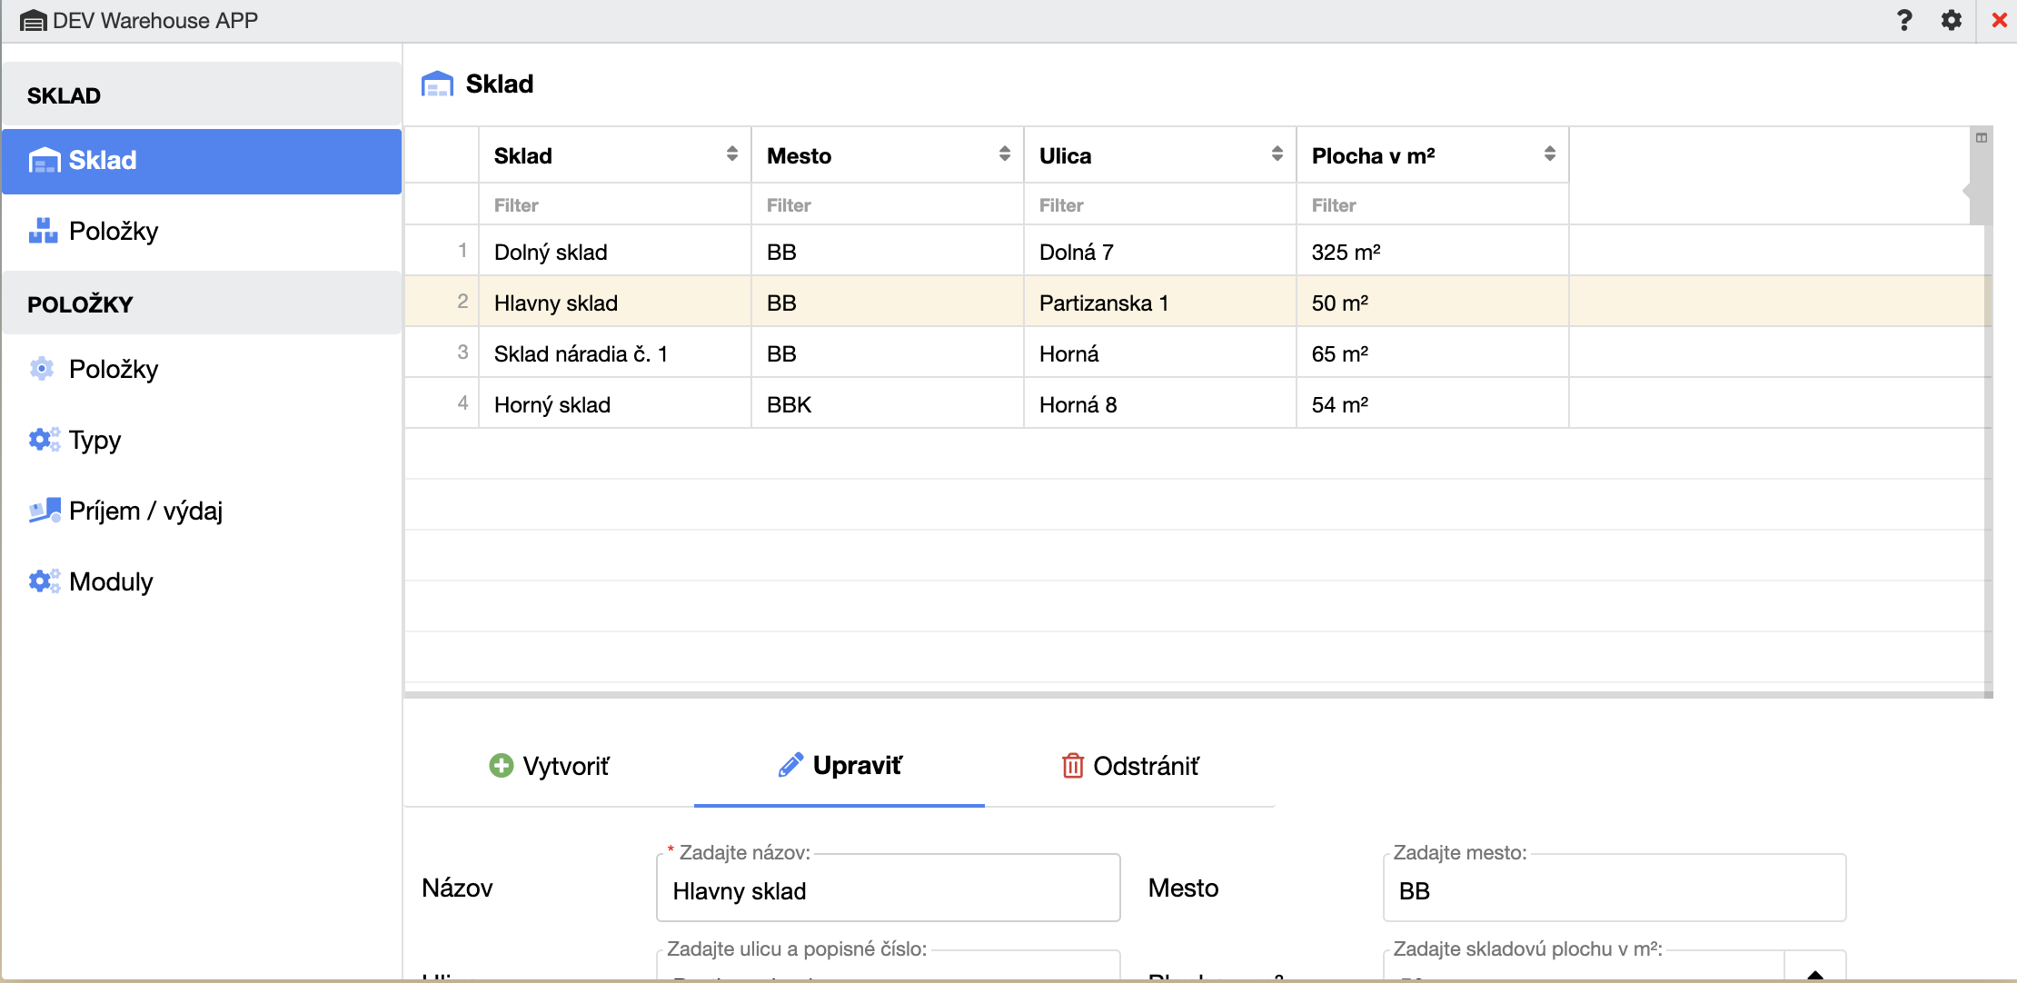Viewport: 2017px width, 983px height.
Task: Click the warehouse icon beside Sklad sidebar item
Action: point(44,161)
